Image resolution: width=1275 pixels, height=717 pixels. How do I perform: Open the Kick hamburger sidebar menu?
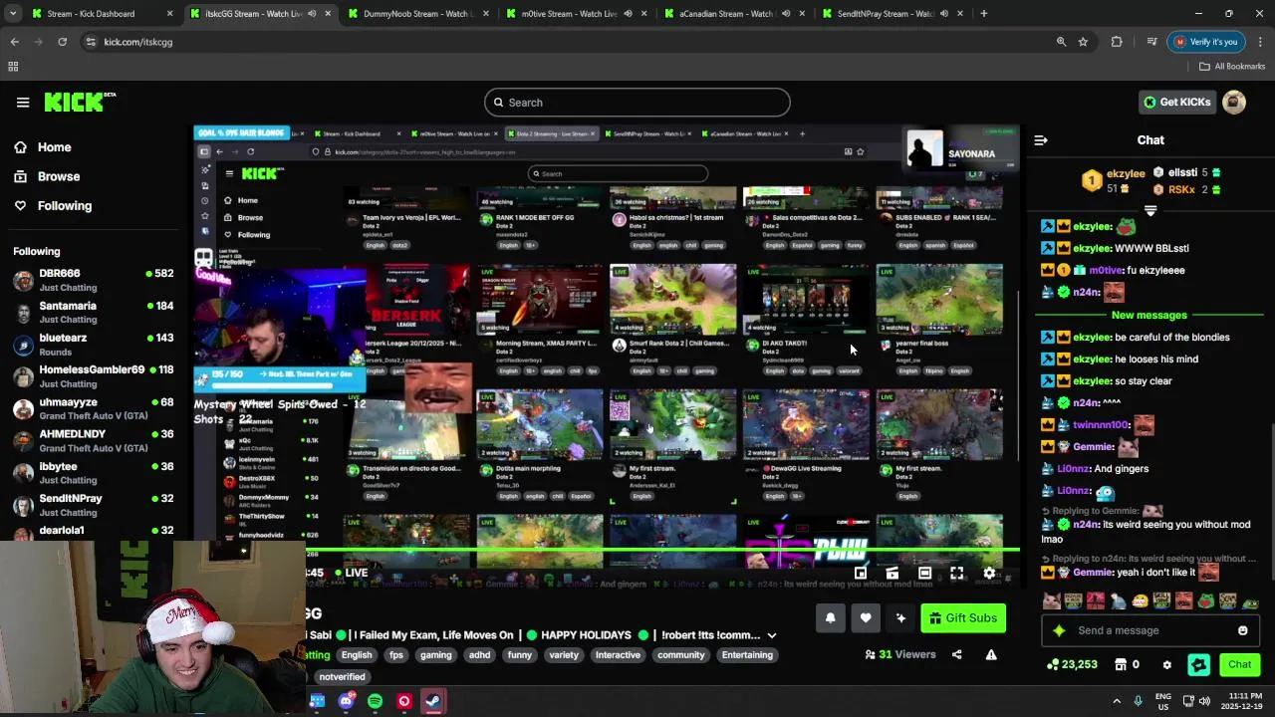(23, 102)
